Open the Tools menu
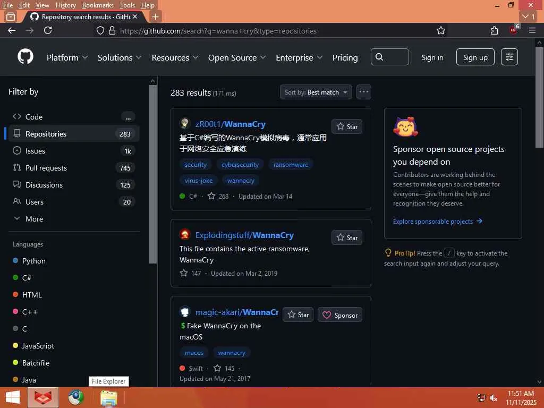The width and height of the screenshot is (544, 408). [127, 5]
